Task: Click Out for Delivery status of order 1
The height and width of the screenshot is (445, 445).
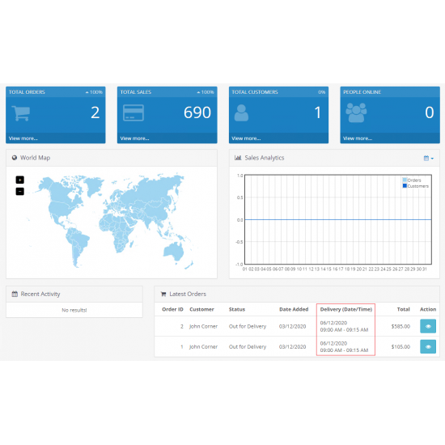Action: [x=248, y=347]
